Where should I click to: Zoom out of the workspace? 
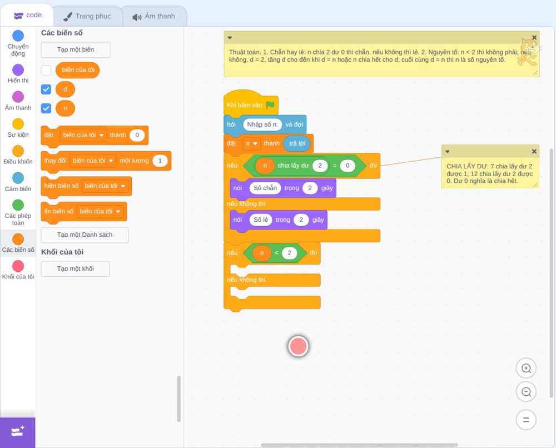click(x=526, y=392)
